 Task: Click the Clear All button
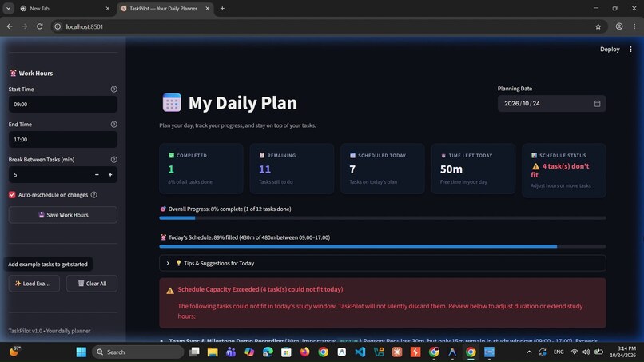tap(92, 284)
